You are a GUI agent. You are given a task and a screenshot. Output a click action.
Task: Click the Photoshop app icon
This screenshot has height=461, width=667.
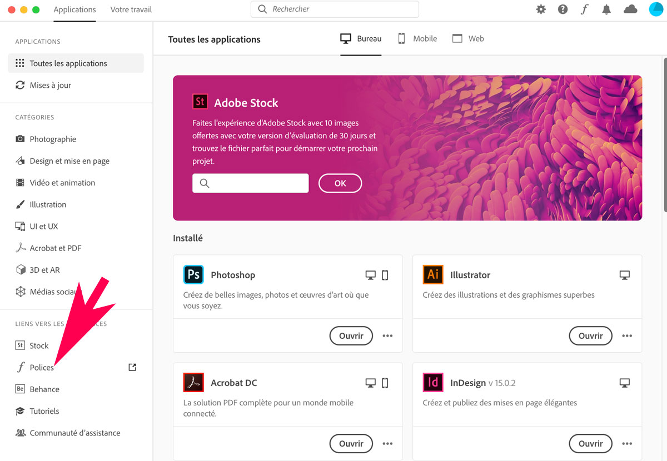click(193, 275)
